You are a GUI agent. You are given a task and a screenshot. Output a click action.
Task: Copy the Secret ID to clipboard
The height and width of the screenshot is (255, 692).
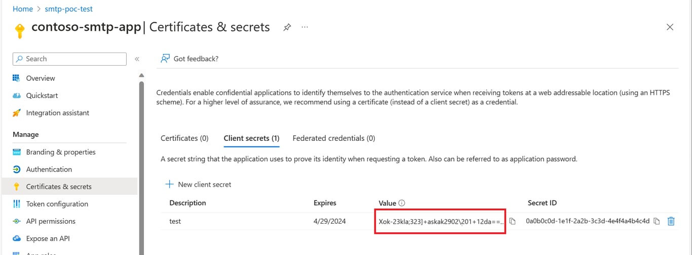pyautogui.click(x=657, y=221)
